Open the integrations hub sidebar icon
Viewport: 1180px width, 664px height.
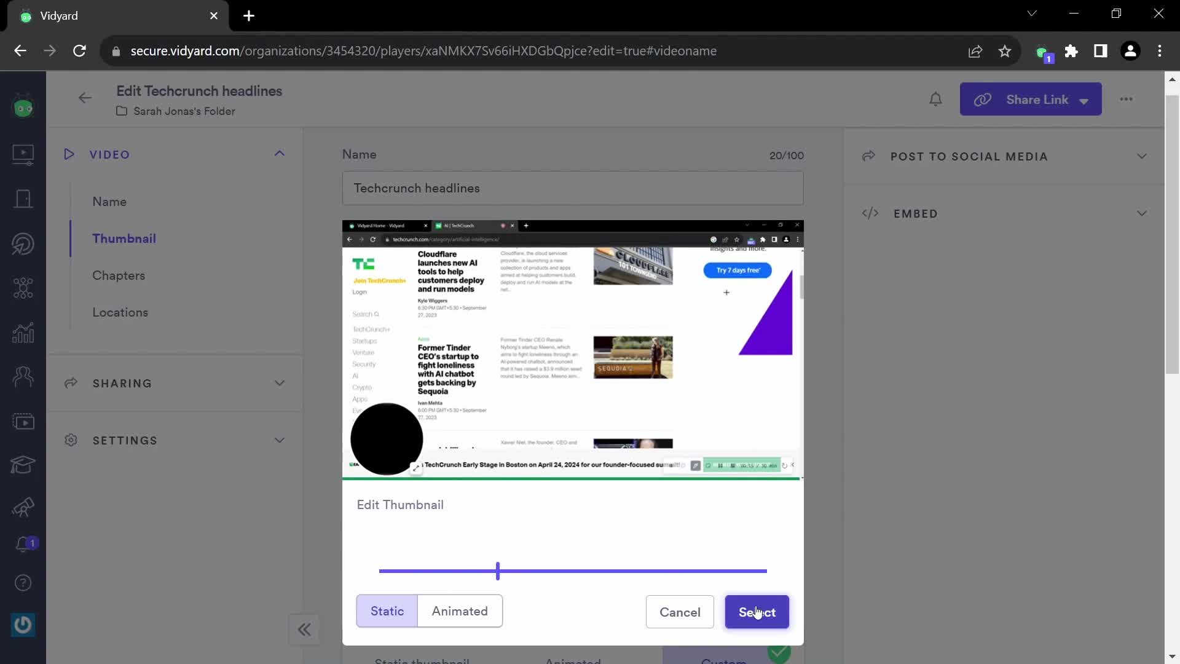[23, 288]
